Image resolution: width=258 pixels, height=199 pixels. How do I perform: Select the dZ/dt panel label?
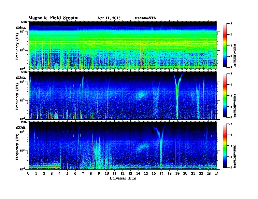click(21, 127)
